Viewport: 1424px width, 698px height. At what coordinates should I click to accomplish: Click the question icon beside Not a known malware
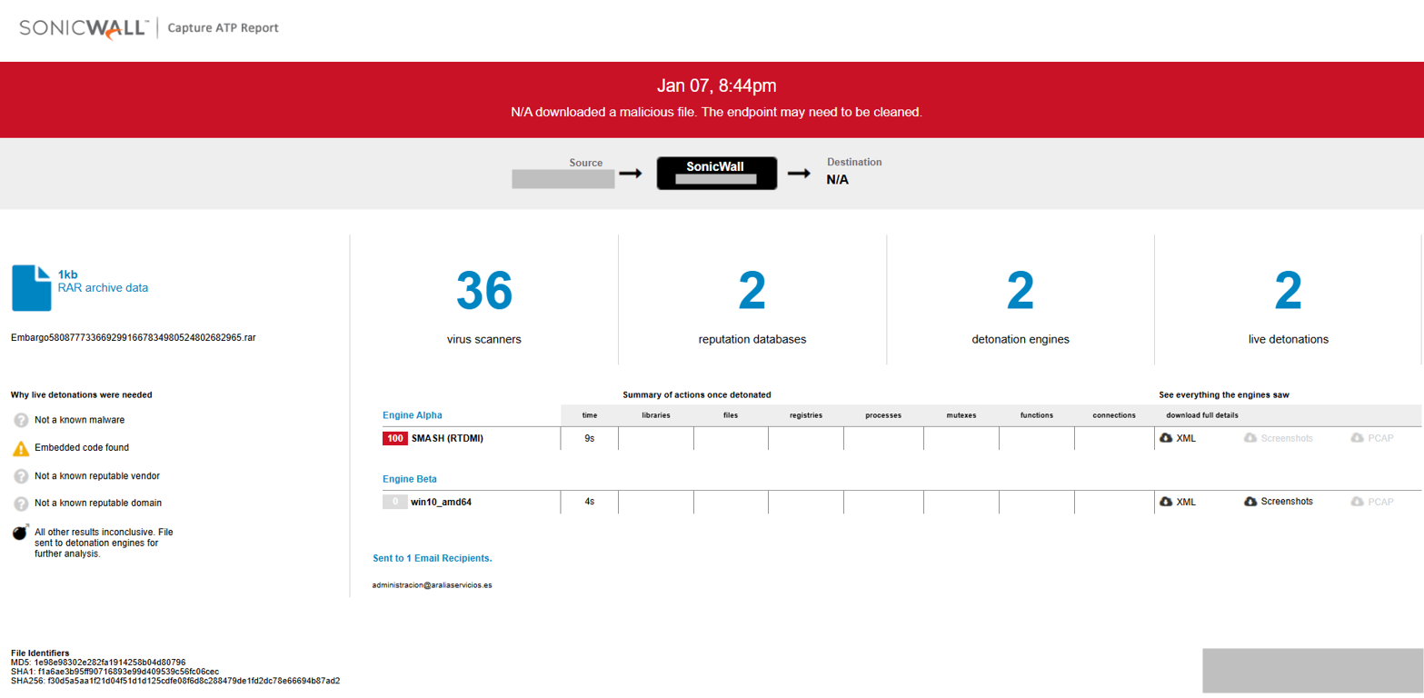[x=21, y=420]
